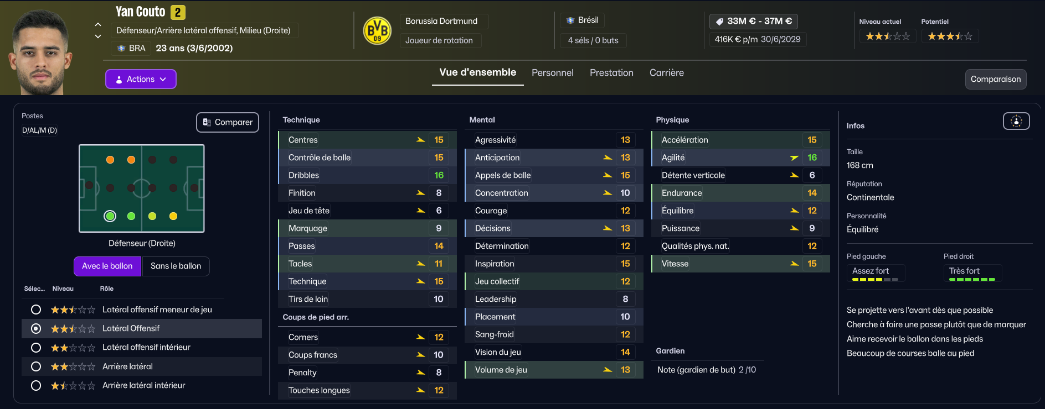Screen dimensions: 1045x409
Task: Click the potential ability star rating
Action: tap(950, 36)
